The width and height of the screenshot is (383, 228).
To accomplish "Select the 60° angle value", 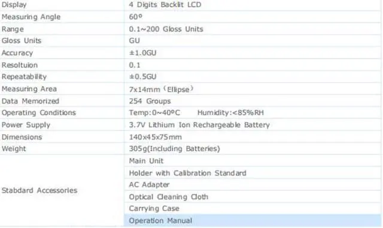I will tap(136, 17).
